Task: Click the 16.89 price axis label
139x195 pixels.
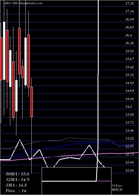Action: coord(130,19)
